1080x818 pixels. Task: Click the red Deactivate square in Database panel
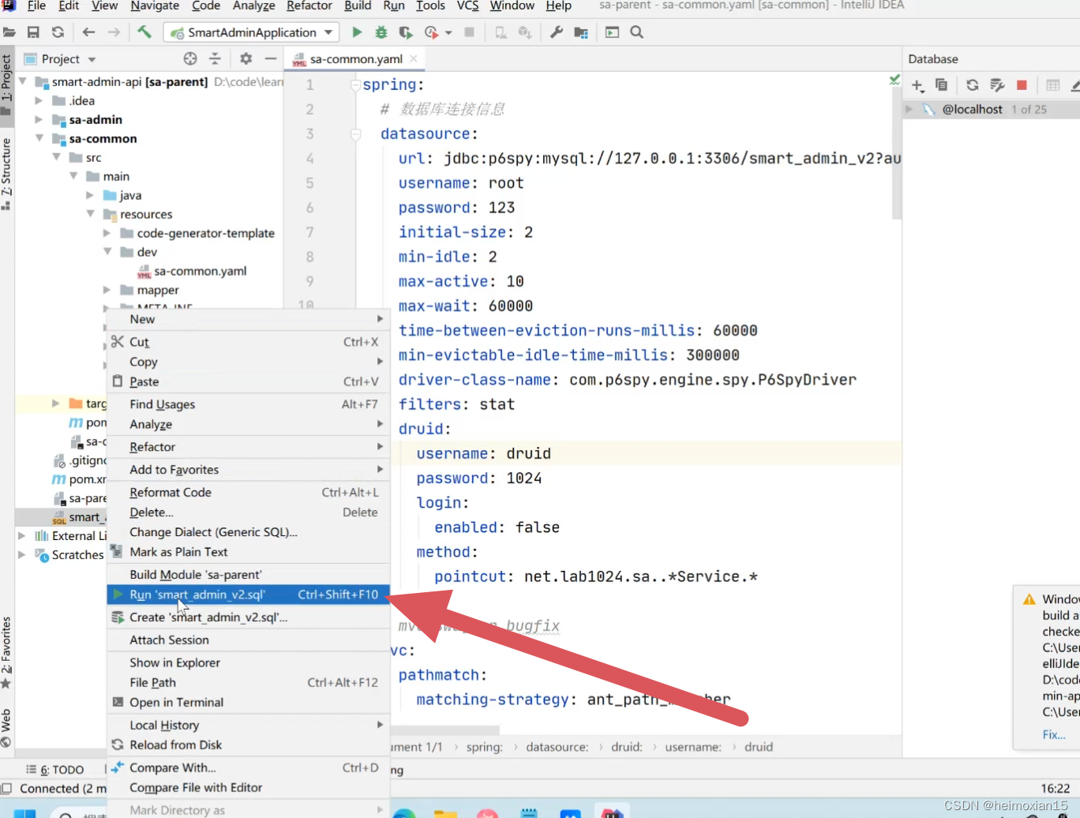pyautogui.click(x=1022, y=85)
